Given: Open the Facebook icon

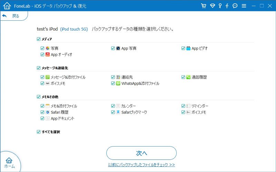Looking at the screenshot, I should [227, 6].
